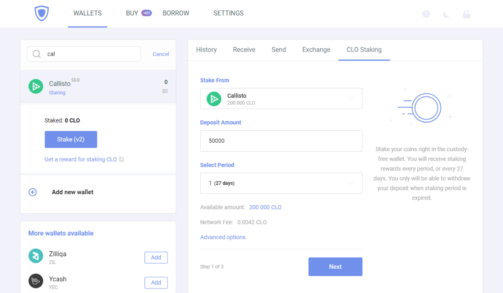This screenshot has width=503, height=293.
Task: Switch to the Receive tab
Action: pos(244,50)
